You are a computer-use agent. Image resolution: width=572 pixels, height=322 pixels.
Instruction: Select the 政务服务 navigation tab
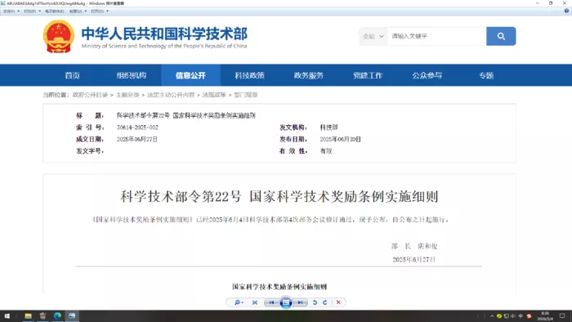[309, 75]
